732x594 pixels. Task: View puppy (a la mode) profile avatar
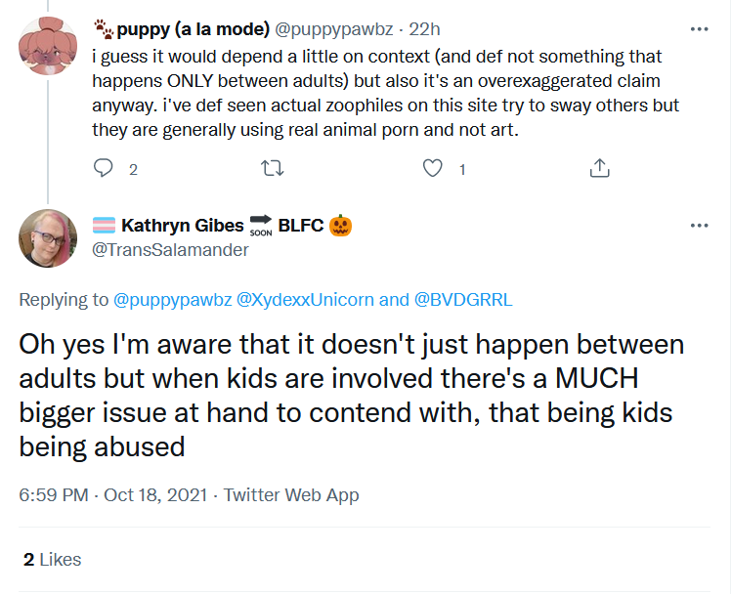click(x=48, y=46)
